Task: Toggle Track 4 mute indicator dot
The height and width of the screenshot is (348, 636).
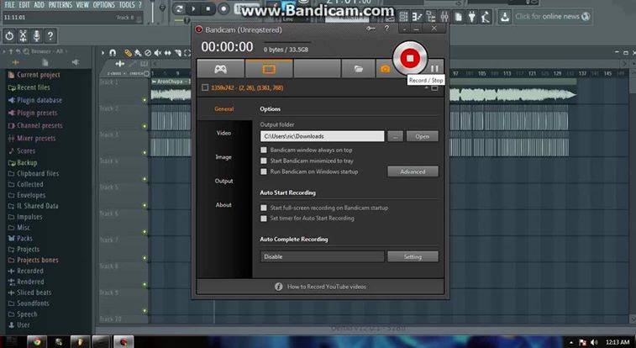Action: pyautogui.click(x=145, y=179)
